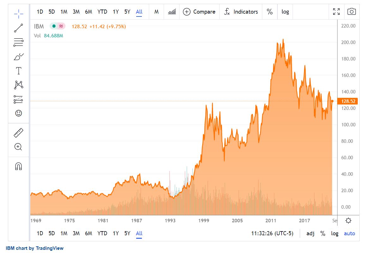Toggle the adj adjustment setting

(310, 234)
